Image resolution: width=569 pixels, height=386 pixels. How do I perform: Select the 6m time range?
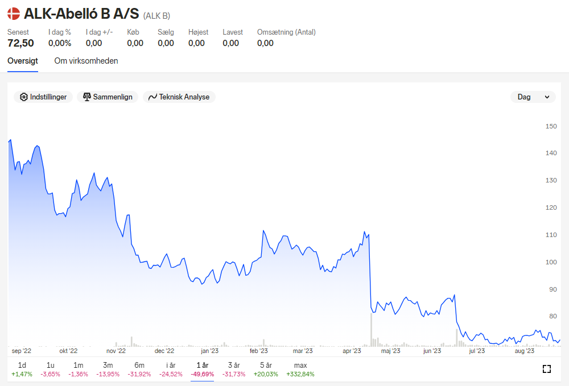point(139,370)
